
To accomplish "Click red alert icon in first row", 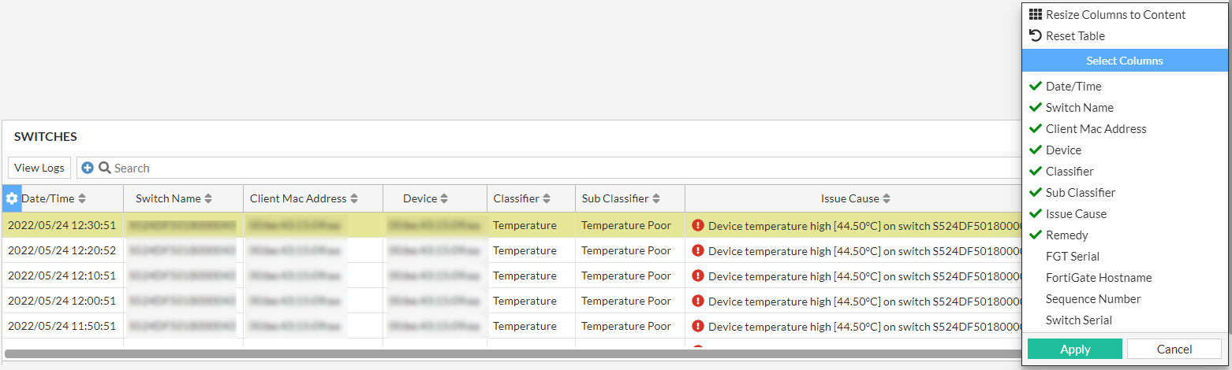I will pyautogui.click(x=697, y=225).
